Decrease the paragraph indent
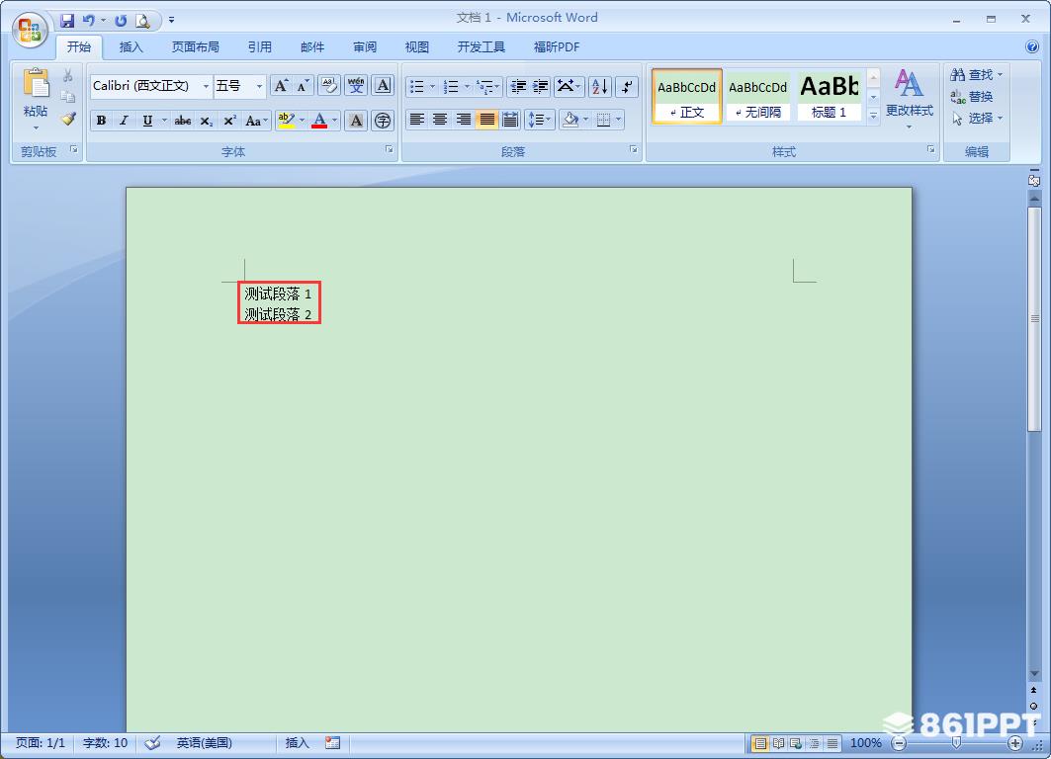Image resolution: width=1051 pixels, height=759 pixels. pyautogui.click(x=517, y=86)
